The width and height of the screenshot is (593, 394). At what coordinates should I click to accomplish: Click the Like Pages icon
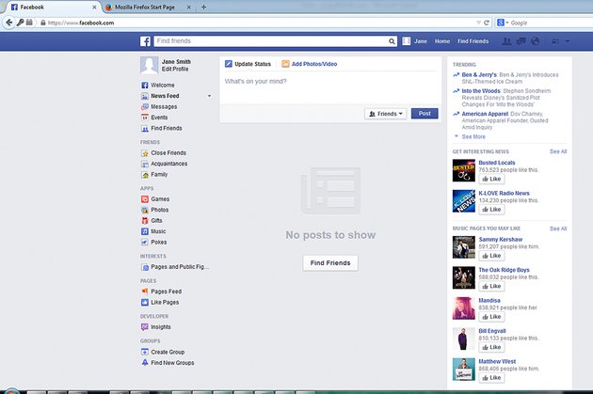click(144, 302)
